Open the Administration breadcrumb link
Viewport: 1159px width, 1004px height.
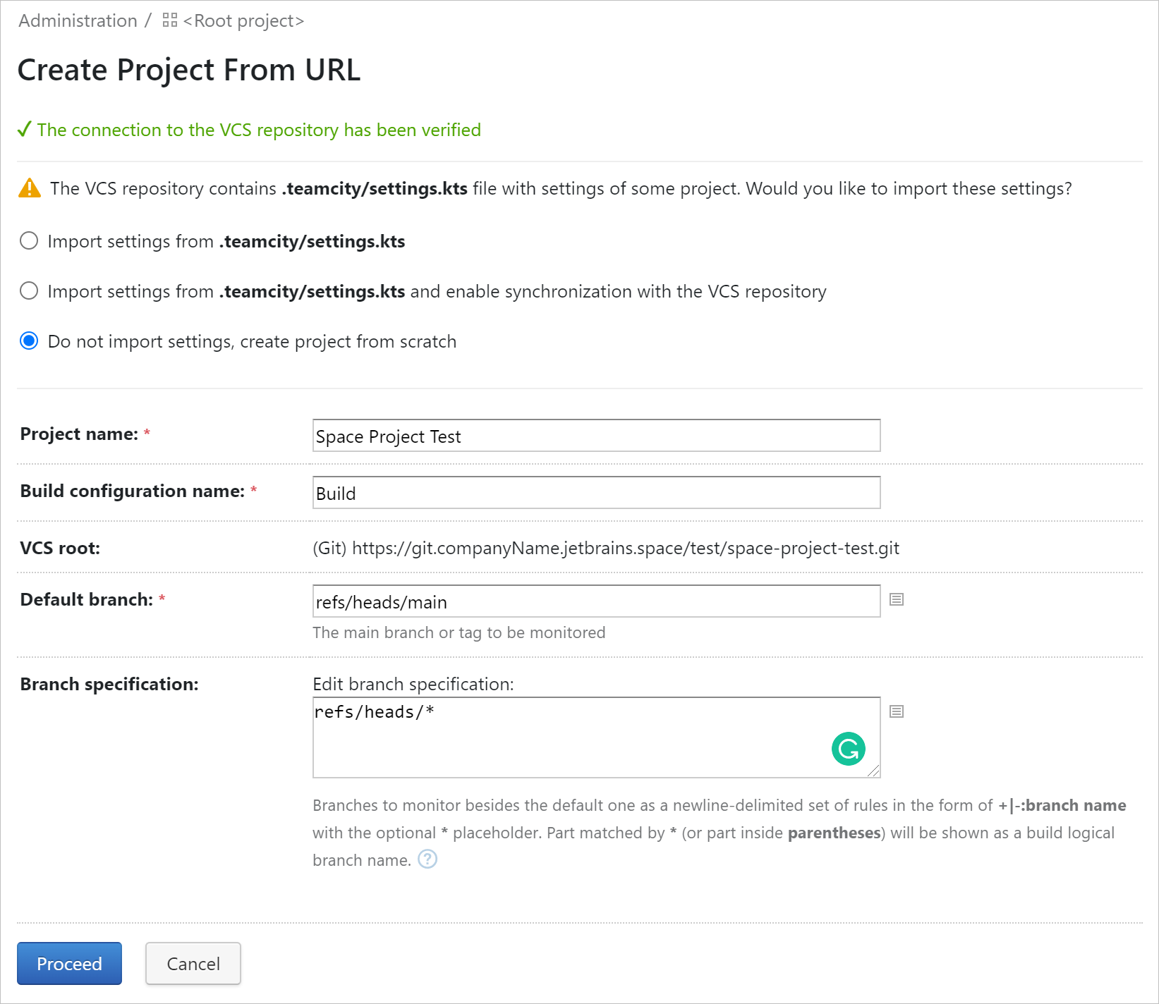click(78, 20)
